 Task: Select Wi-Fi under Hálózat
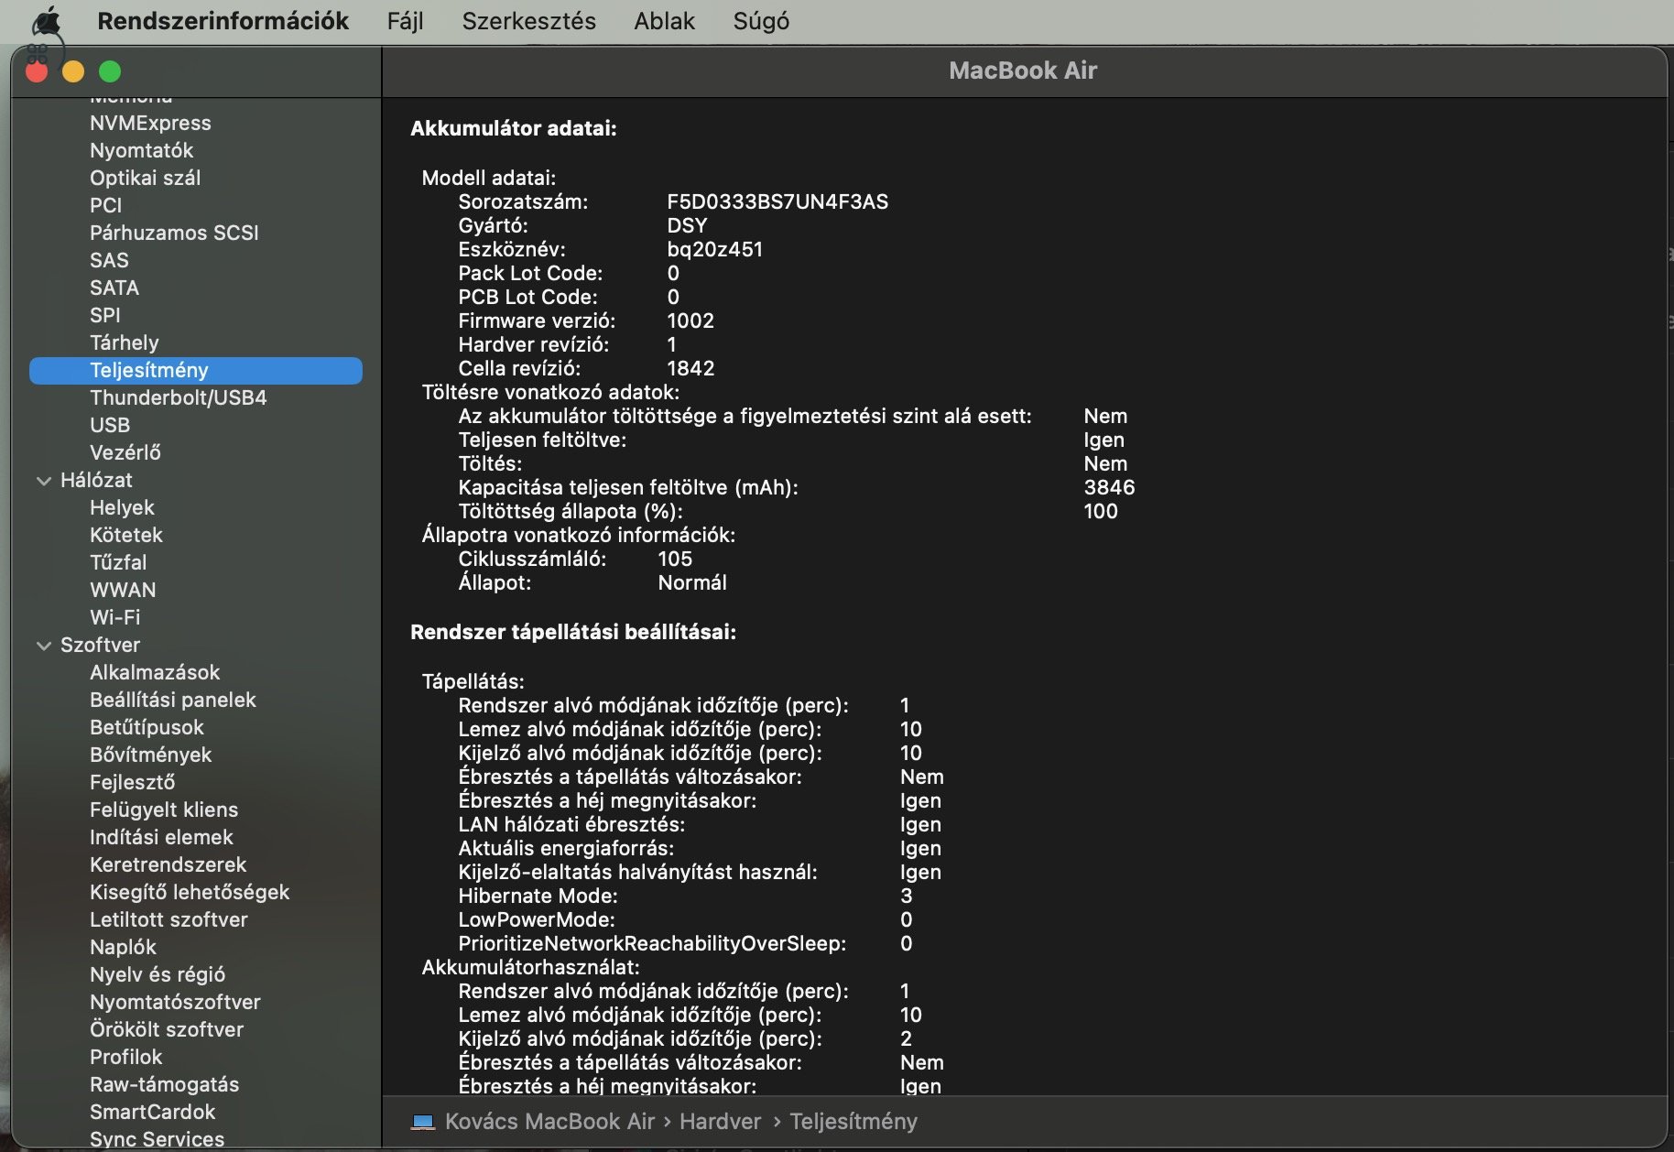click(114, 617)
